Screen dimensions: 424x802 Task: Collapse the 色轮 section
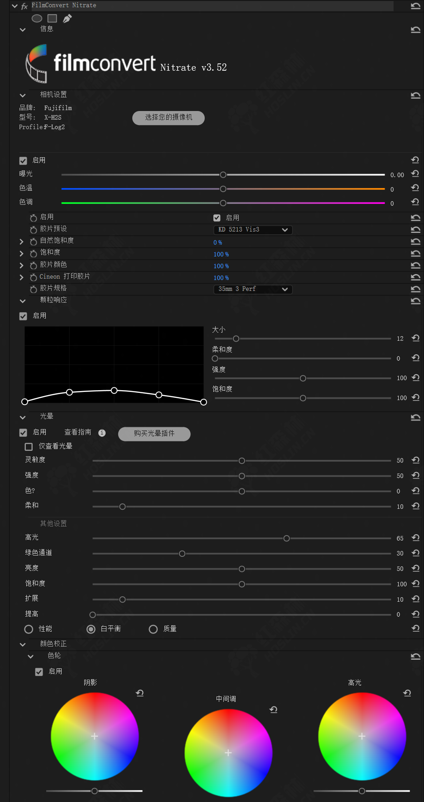point(30,657)
